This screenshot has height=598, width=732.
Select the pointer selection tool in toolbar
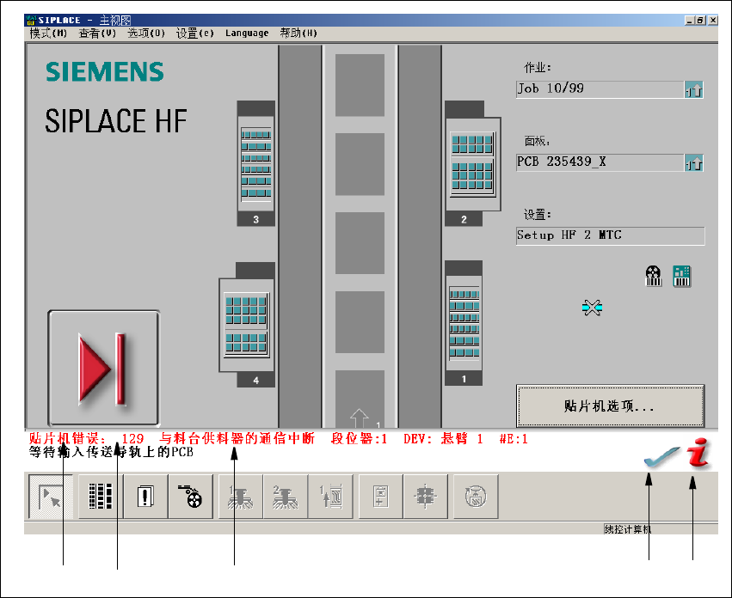tap(51, 497)
